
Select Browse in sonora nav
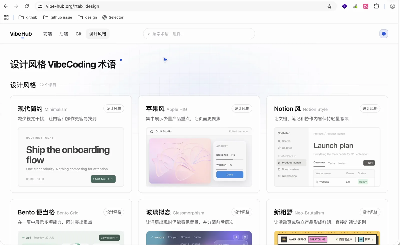[185, 237]
